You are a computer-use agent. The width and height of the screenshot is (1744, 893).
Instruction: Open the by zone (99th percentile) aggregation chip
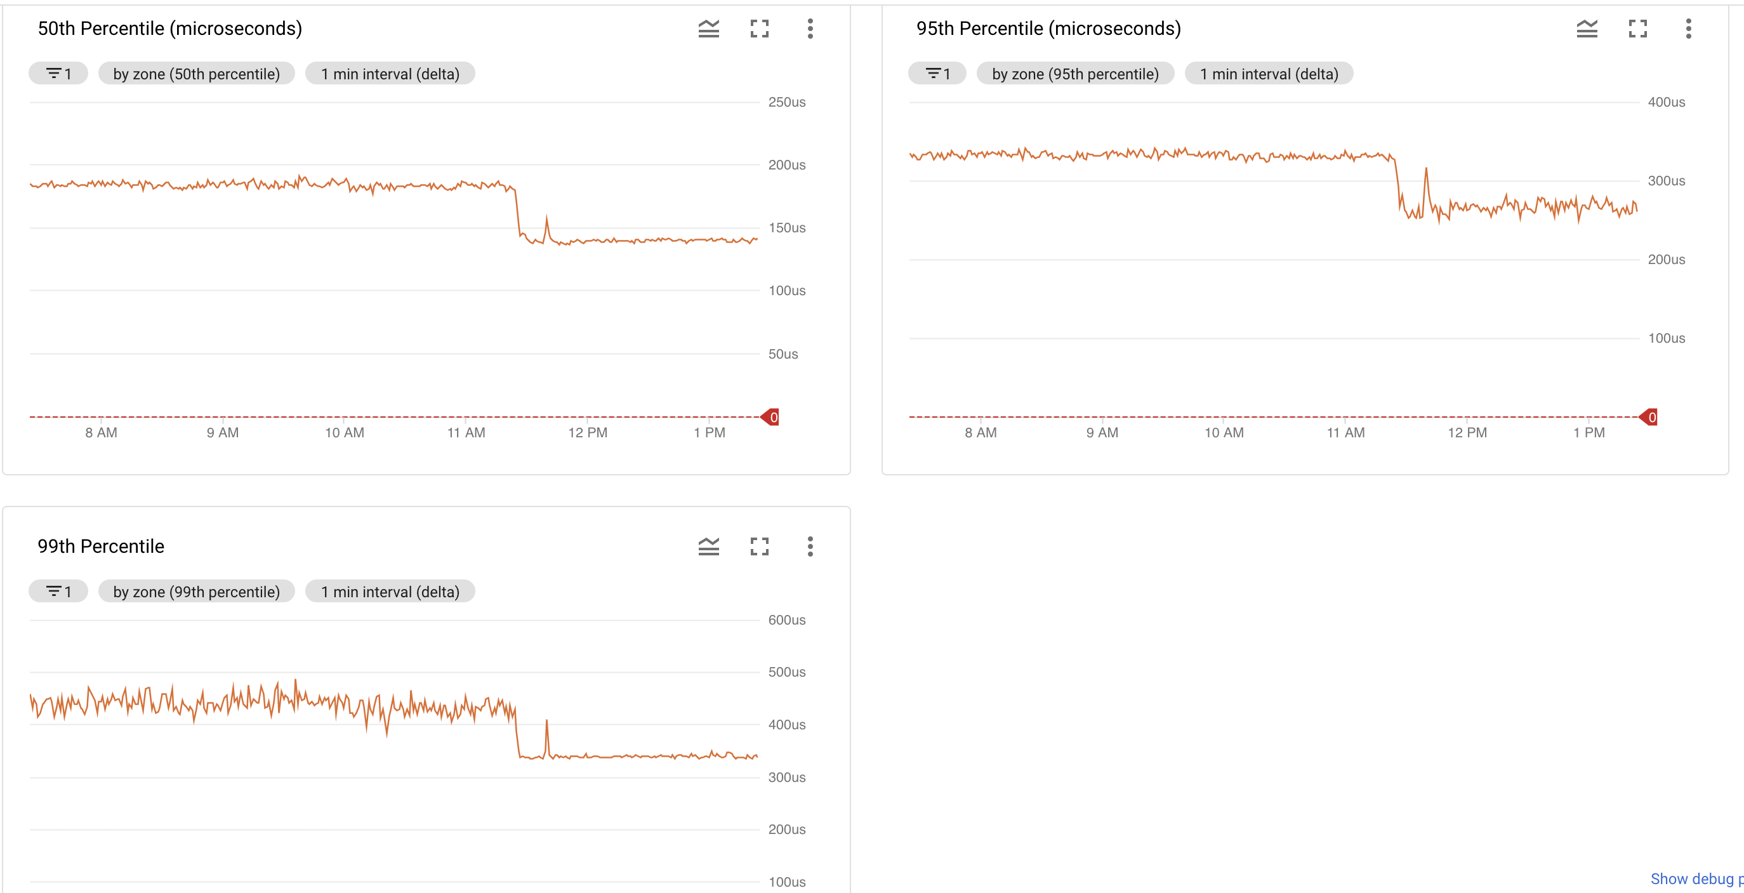(196, 591)
